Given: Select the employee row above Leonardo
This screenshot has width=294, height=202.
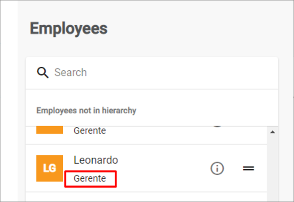Looking at the screenshot, I should point(146,135).
